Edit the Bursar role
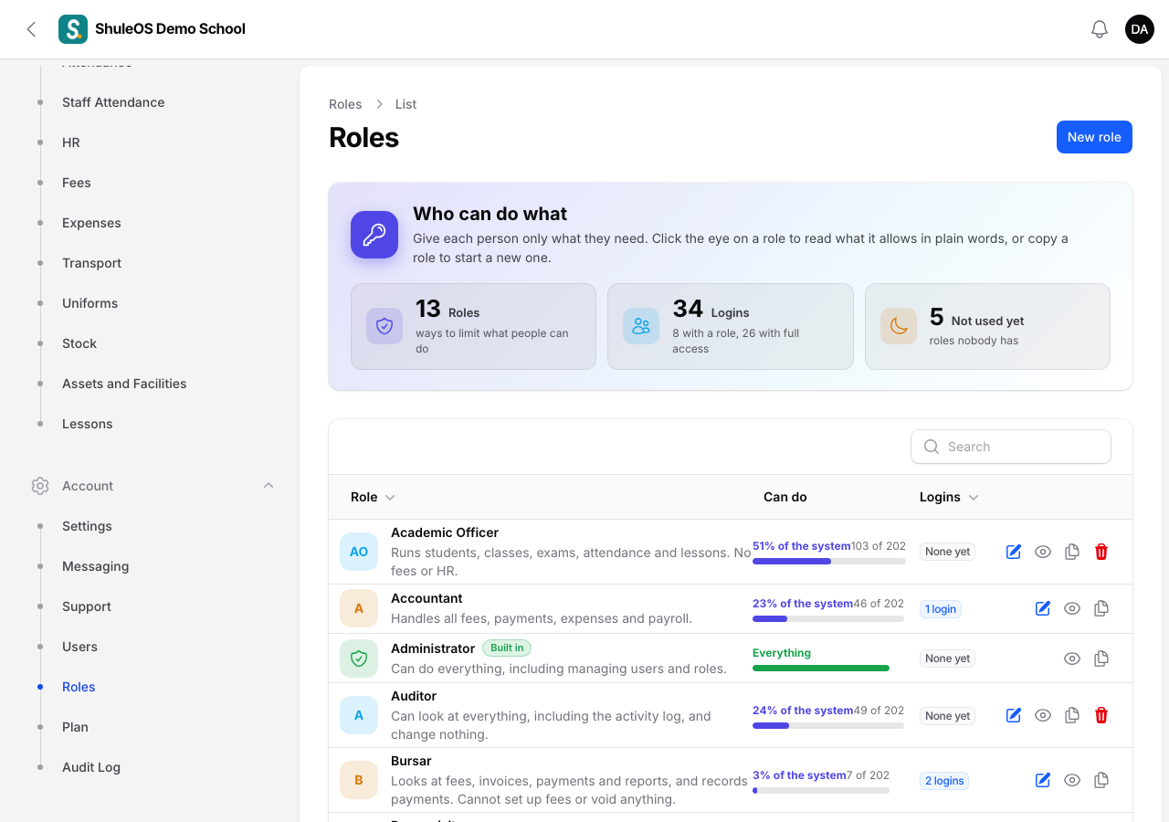1169x822 pixels. pyautogui.click(x=1043, y=780)
